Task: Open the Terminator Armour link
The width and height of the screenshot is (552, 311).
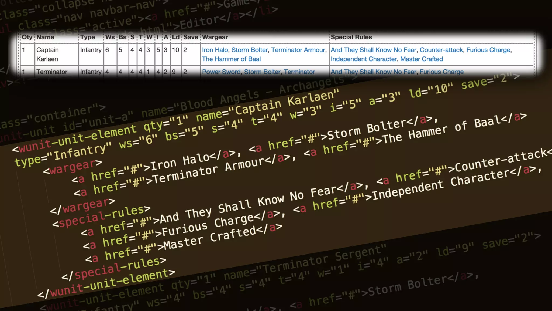Action: 298,50
